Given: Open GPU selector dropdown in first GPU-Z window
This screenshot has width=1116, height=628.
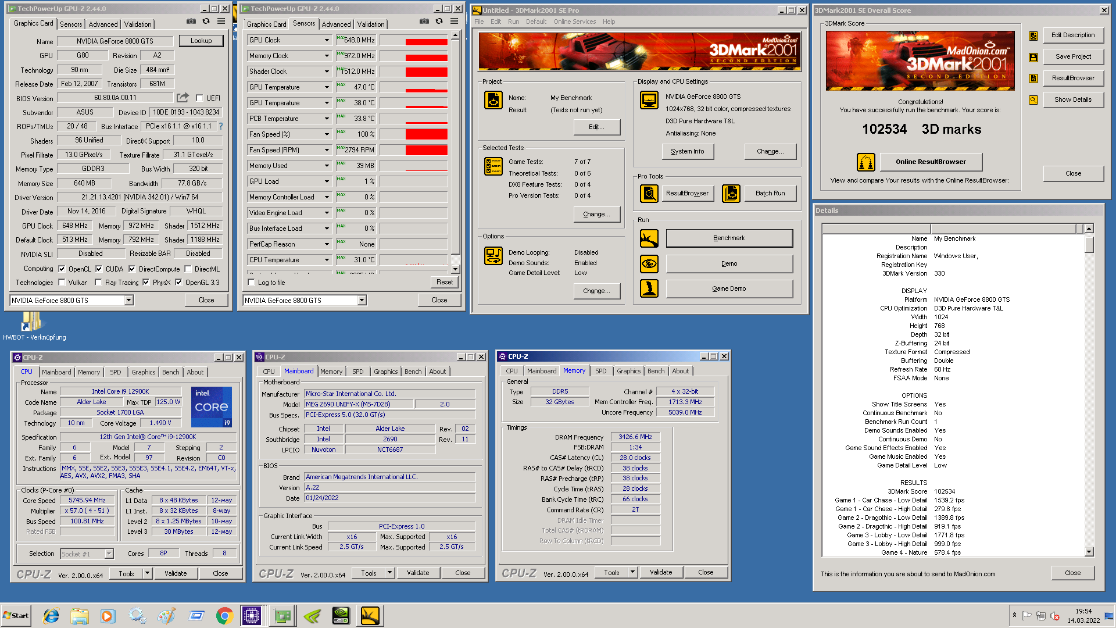Looking at the screenshot, I should click(x=129, y=301).
